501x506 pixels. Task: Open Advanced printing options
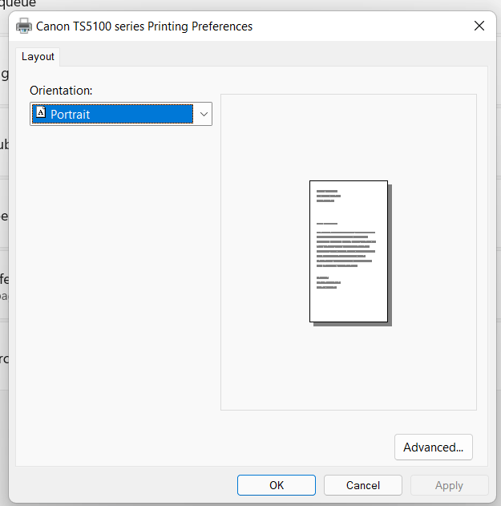click(433, 447)
